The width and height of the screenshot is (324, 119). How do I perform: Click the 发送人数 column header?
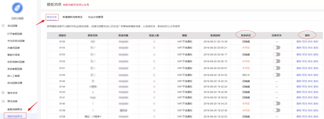coord(154,35)
